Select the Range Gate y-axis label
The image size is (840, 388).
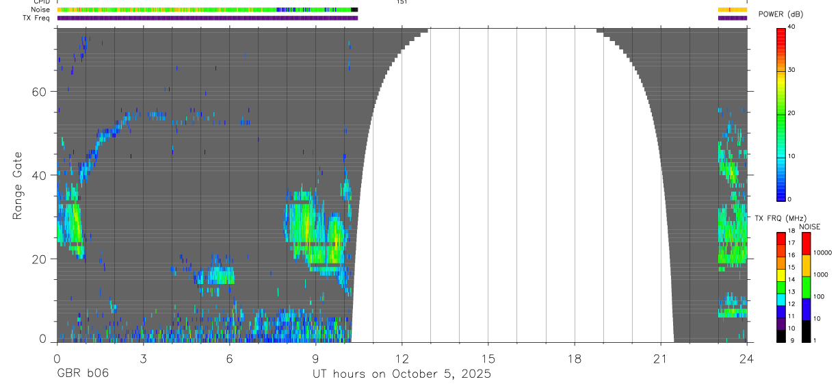click(x=18, y=185)
